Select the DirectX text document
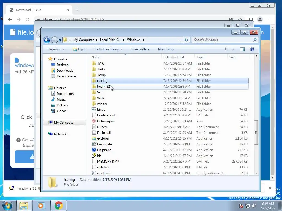Viewport: 282px width, 211px height. (170, 127)
